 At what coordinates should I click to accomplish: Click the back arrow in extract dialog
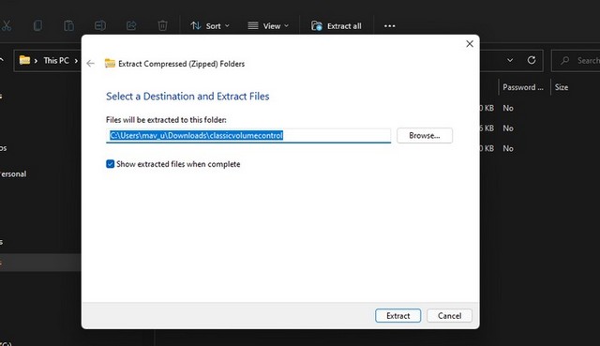point(90,64)
